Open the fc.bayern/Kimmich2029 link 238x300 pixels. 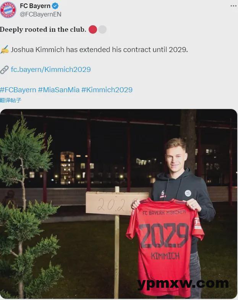click(x=50, y=70)
